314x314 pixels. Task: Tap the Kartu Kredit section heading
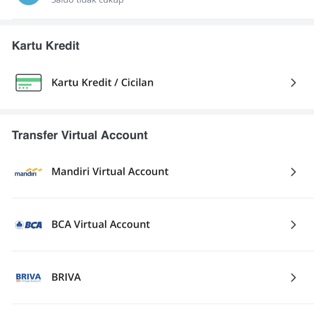pos(46,46)
